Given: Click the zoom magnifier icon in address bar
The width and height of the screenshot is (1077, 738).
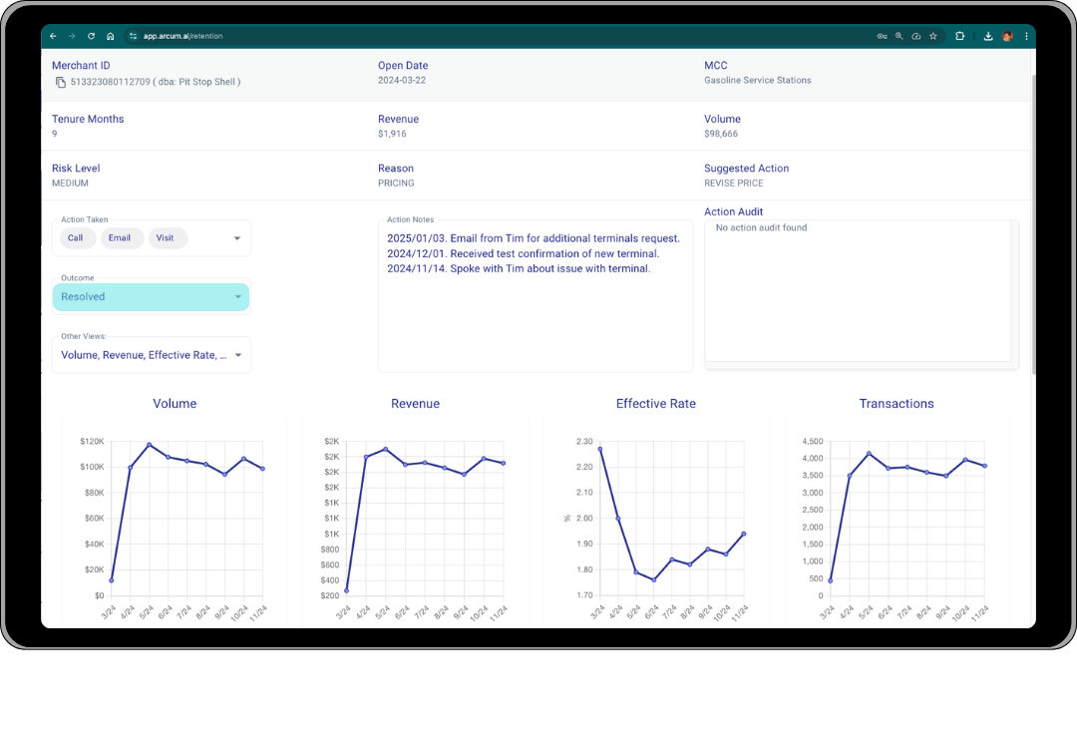Looking at the screenshot, I should click(898, 36).
